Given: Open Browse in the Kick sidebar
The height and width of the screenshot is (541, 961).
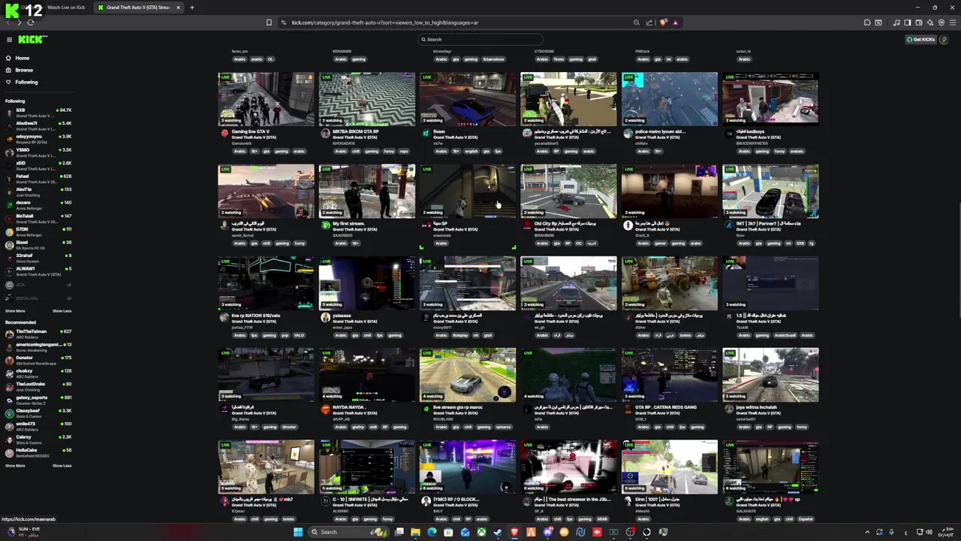Looking at the screenshot, I should (x=19, y=70).
